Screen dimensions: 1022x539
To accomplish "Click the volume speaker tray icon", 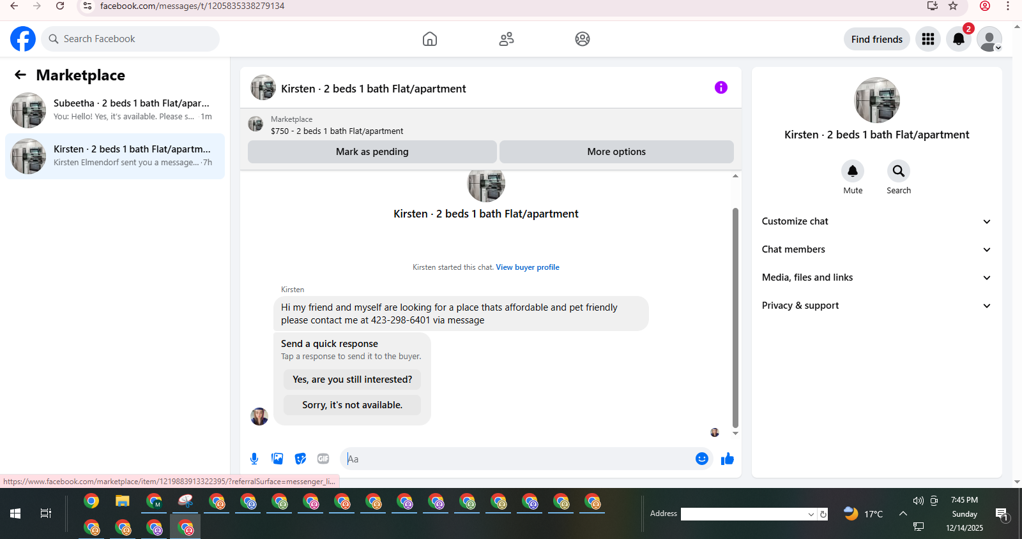I will pos(919,501).
